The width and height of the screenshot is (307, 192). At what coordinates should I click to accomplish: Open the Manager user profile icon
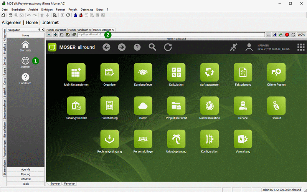249,47
